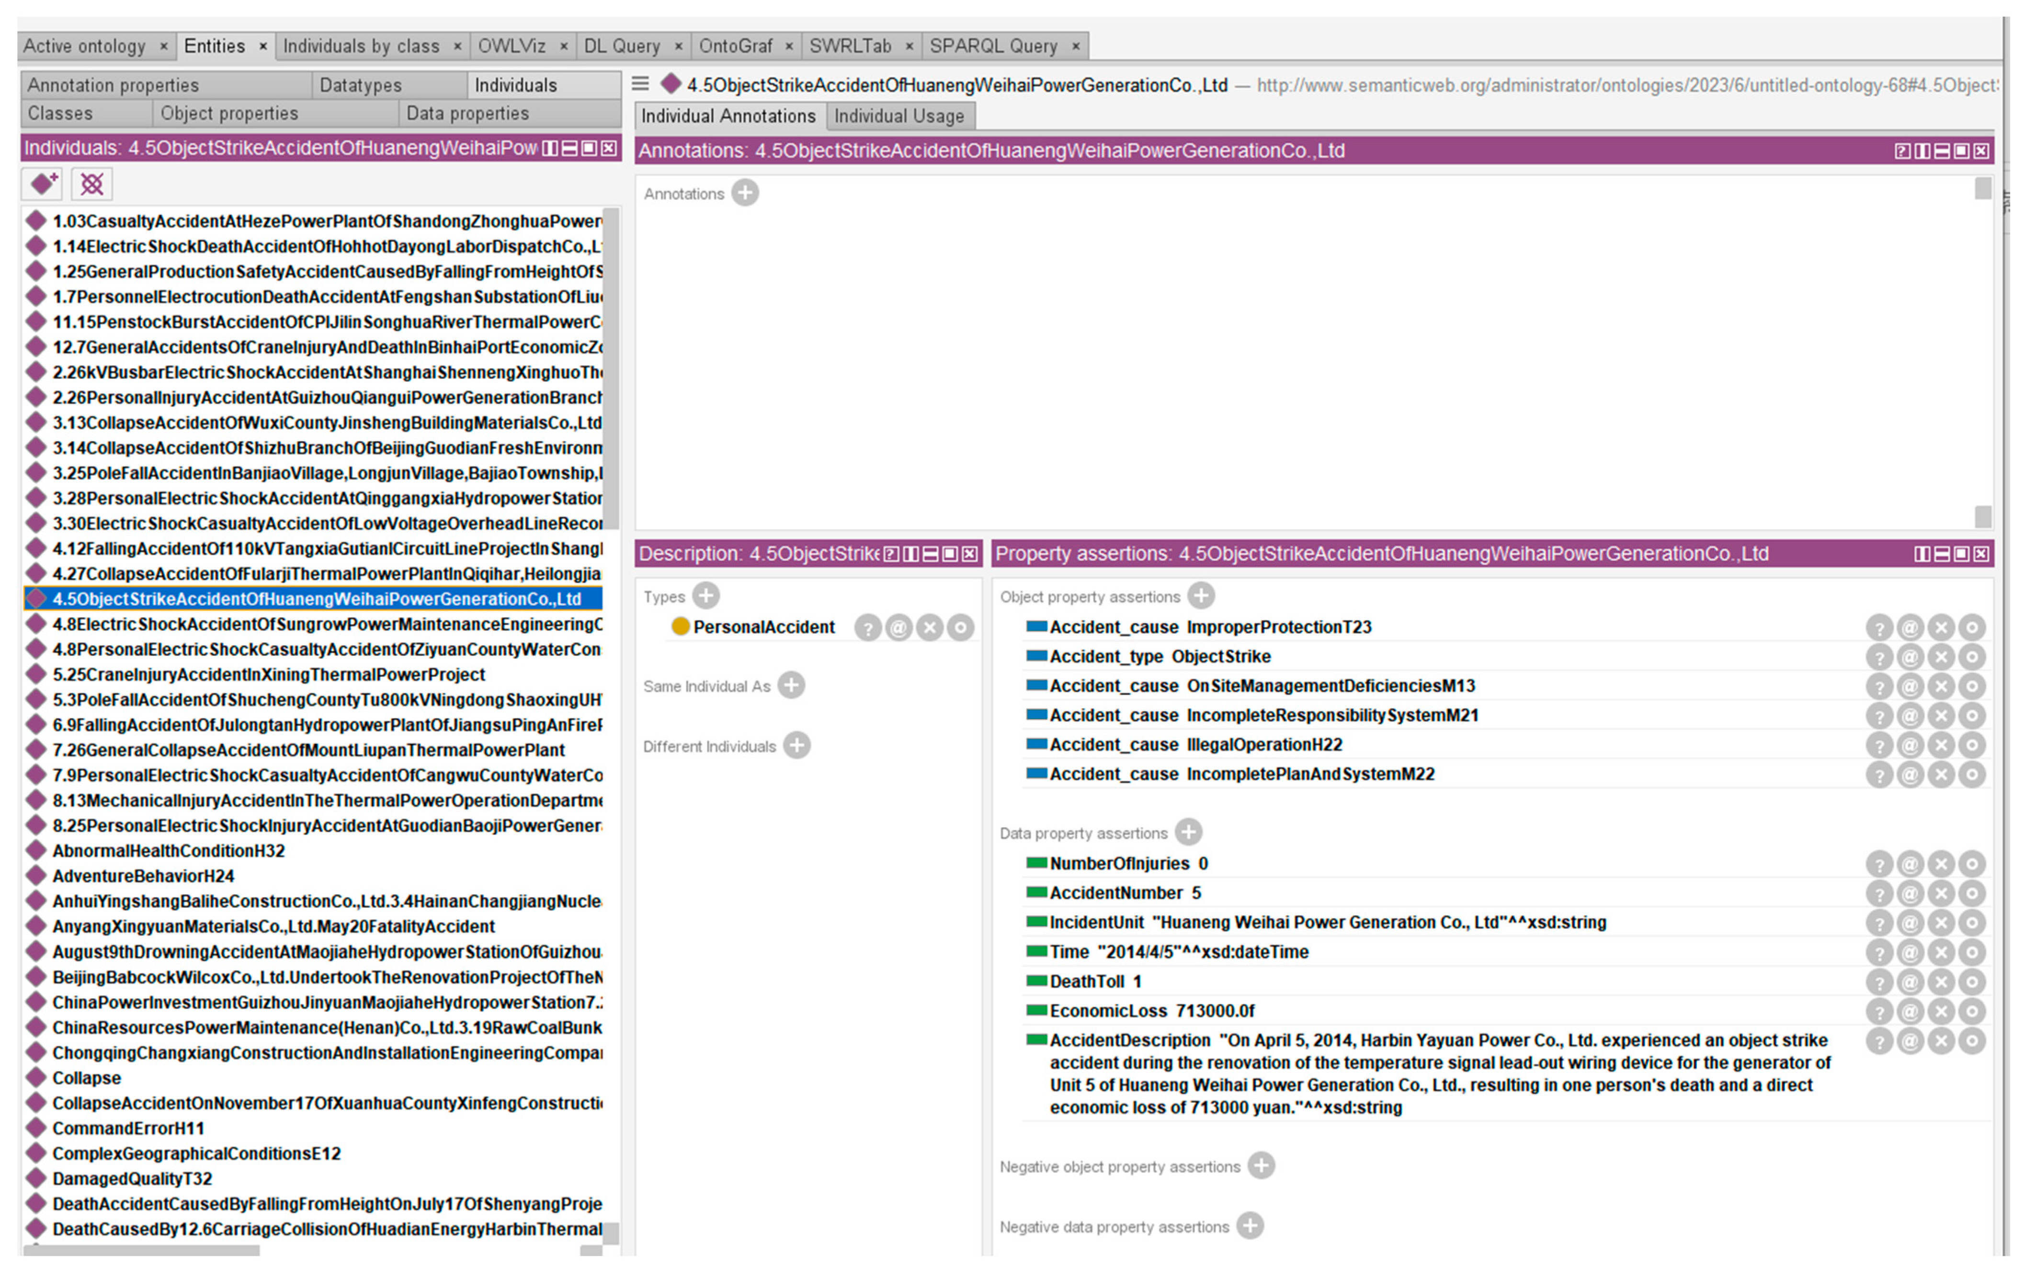The width and height of the screenshot is (2024, 1277).
Task: Add a Same Individual As entry
Action: [x=791, y=685]
